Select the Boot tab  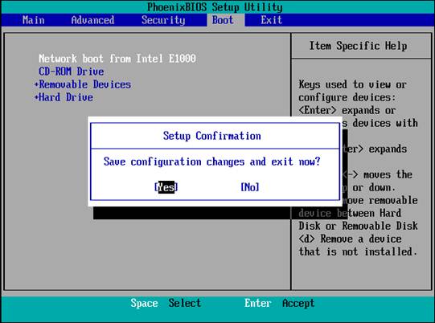[223, 20]
